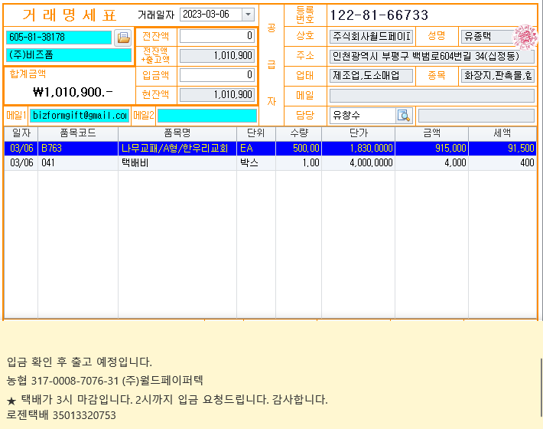Click the 세액 column header
The width and height of the screenshot is (543, 429).
502,133
